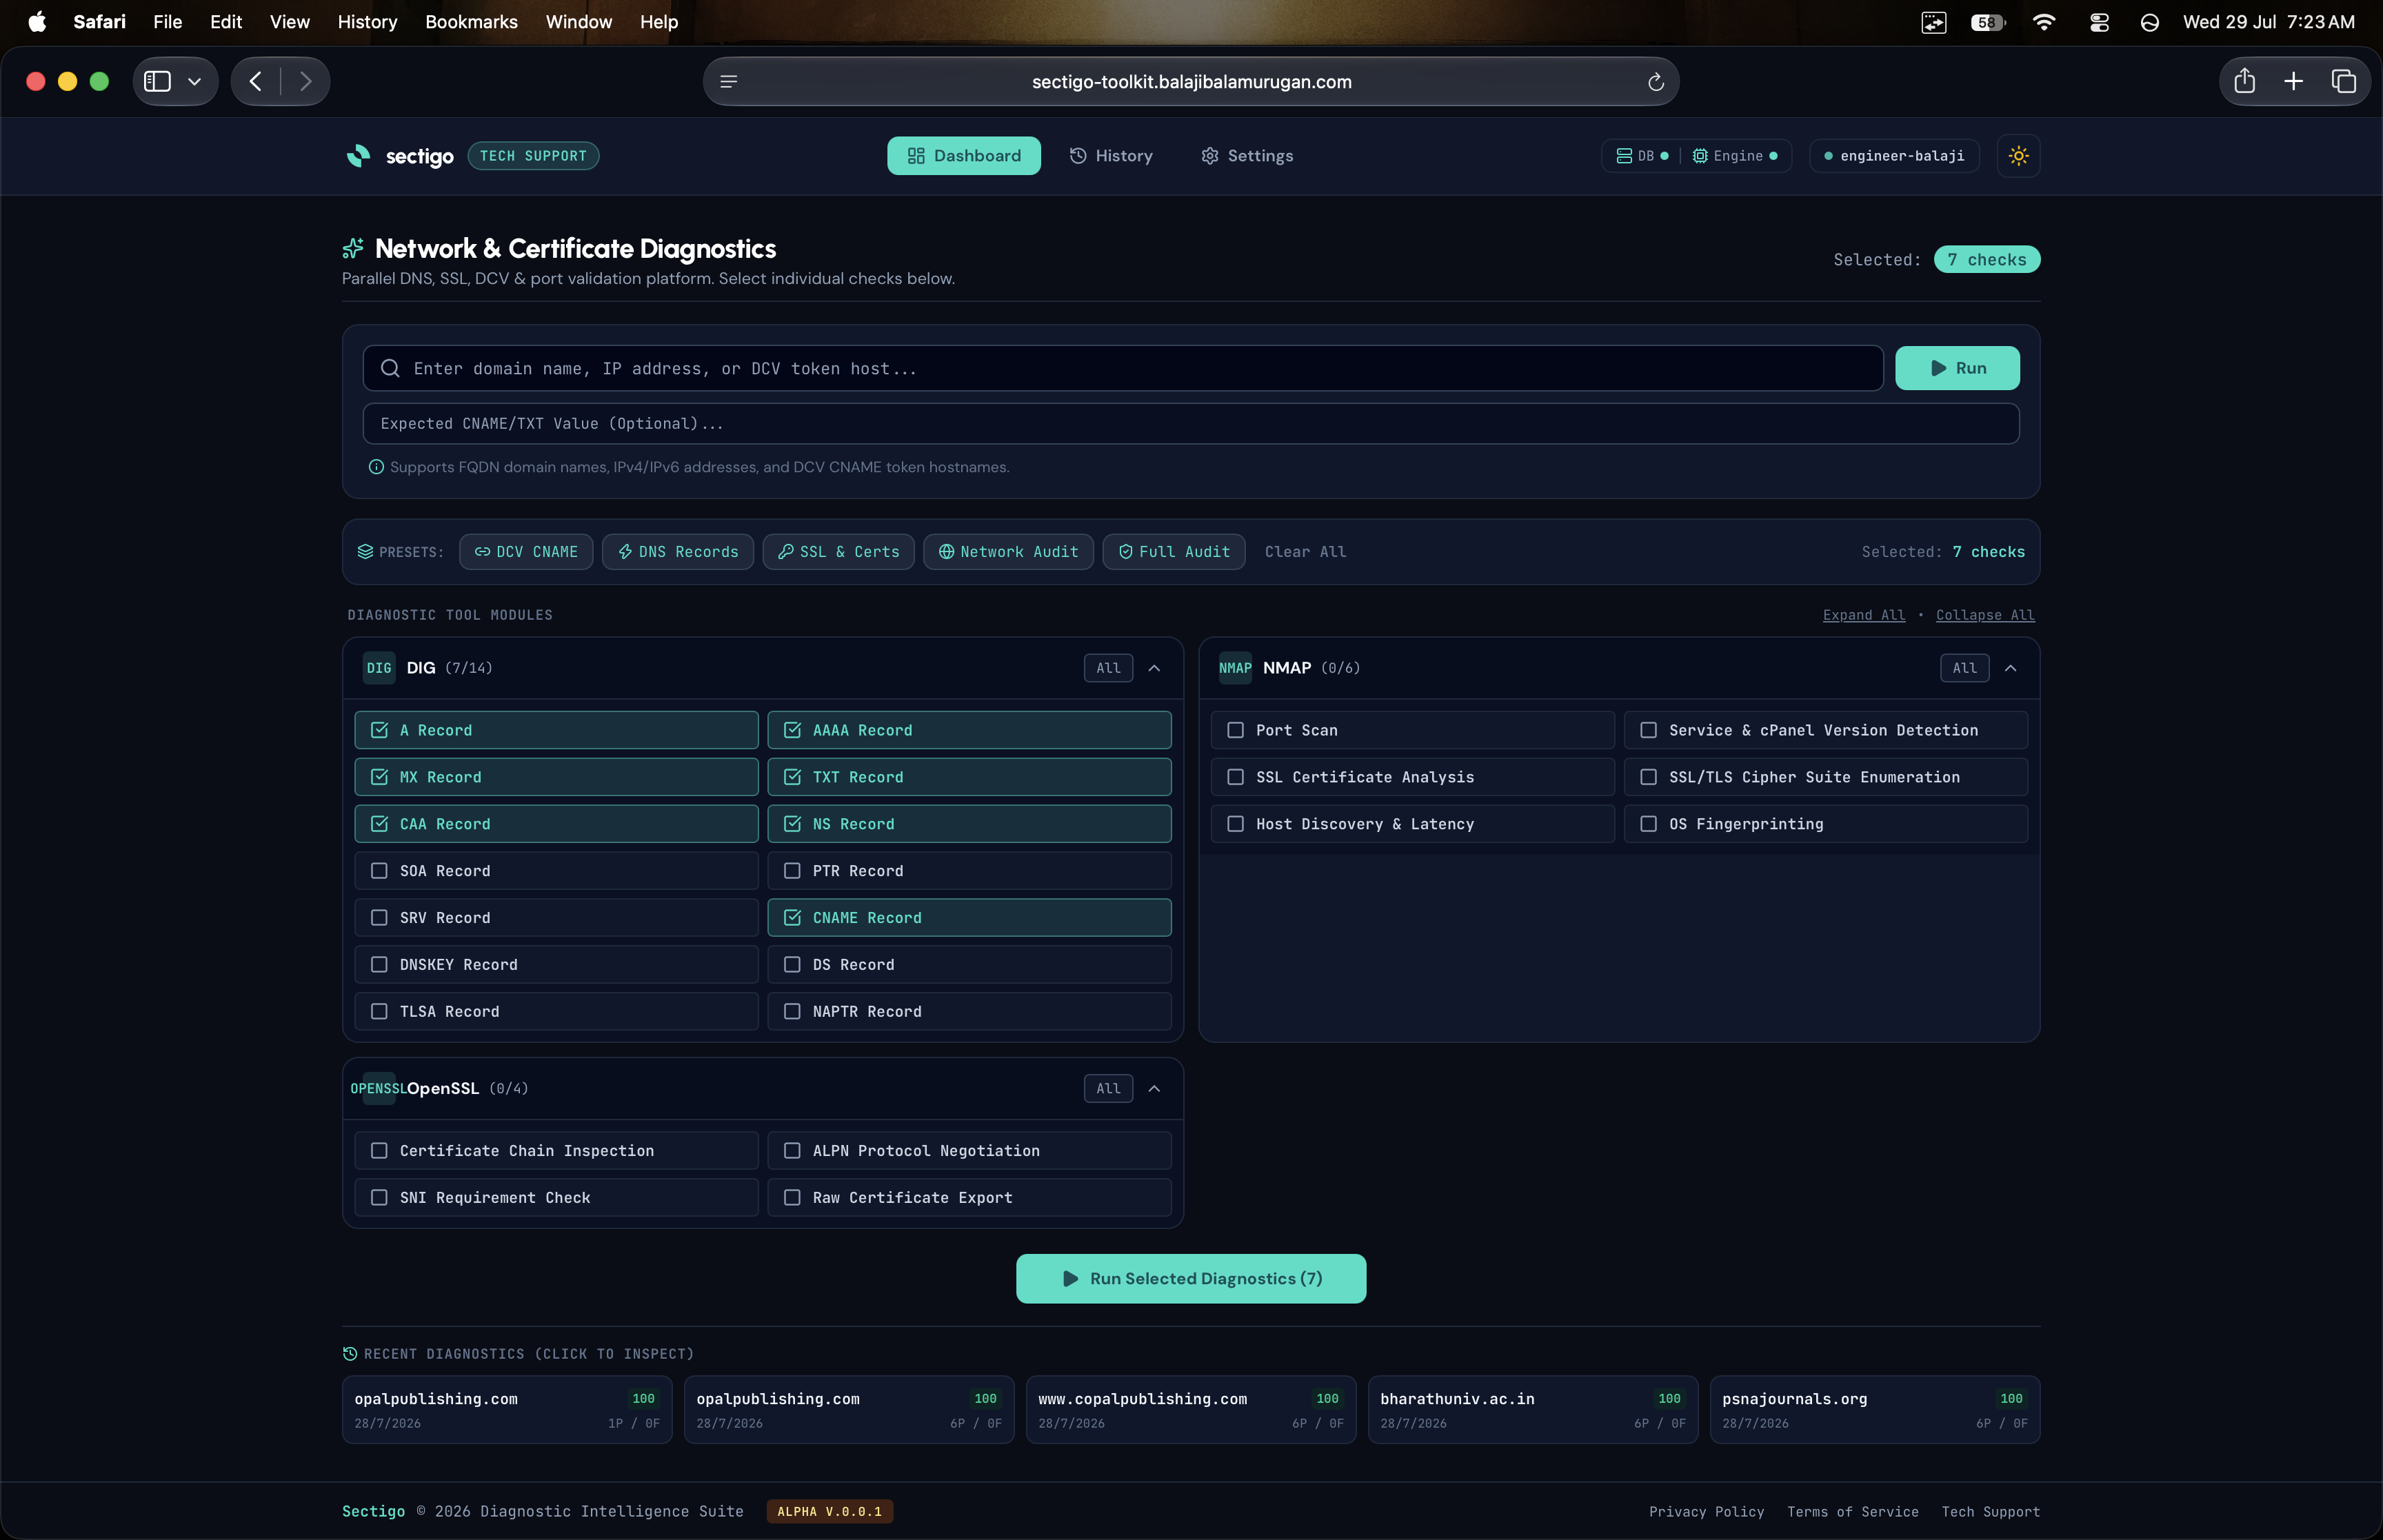
Task: Click the presets layers icon
Action: 365,552
